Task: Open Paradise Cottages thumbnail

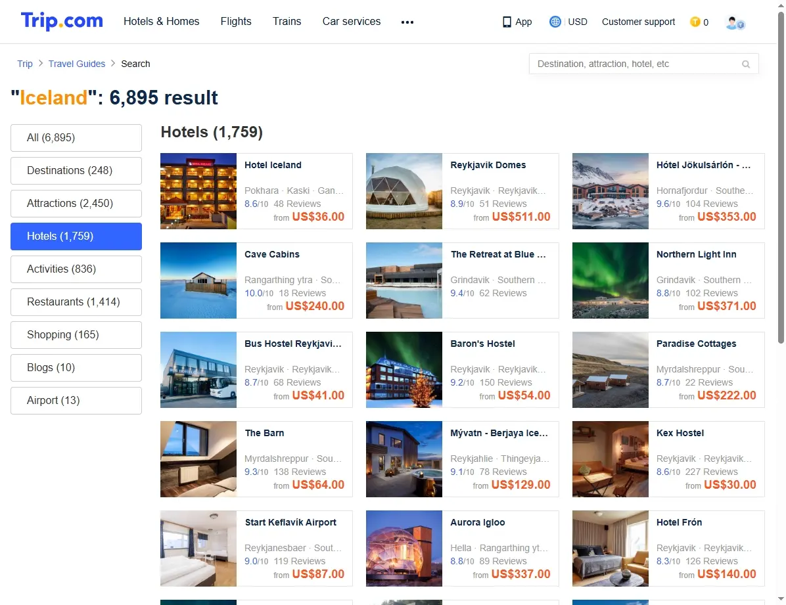Action: point(611,369)
